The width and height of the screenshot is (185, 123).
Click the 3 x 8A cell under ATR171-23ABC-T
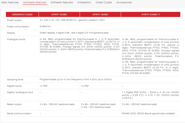[139, 104]
